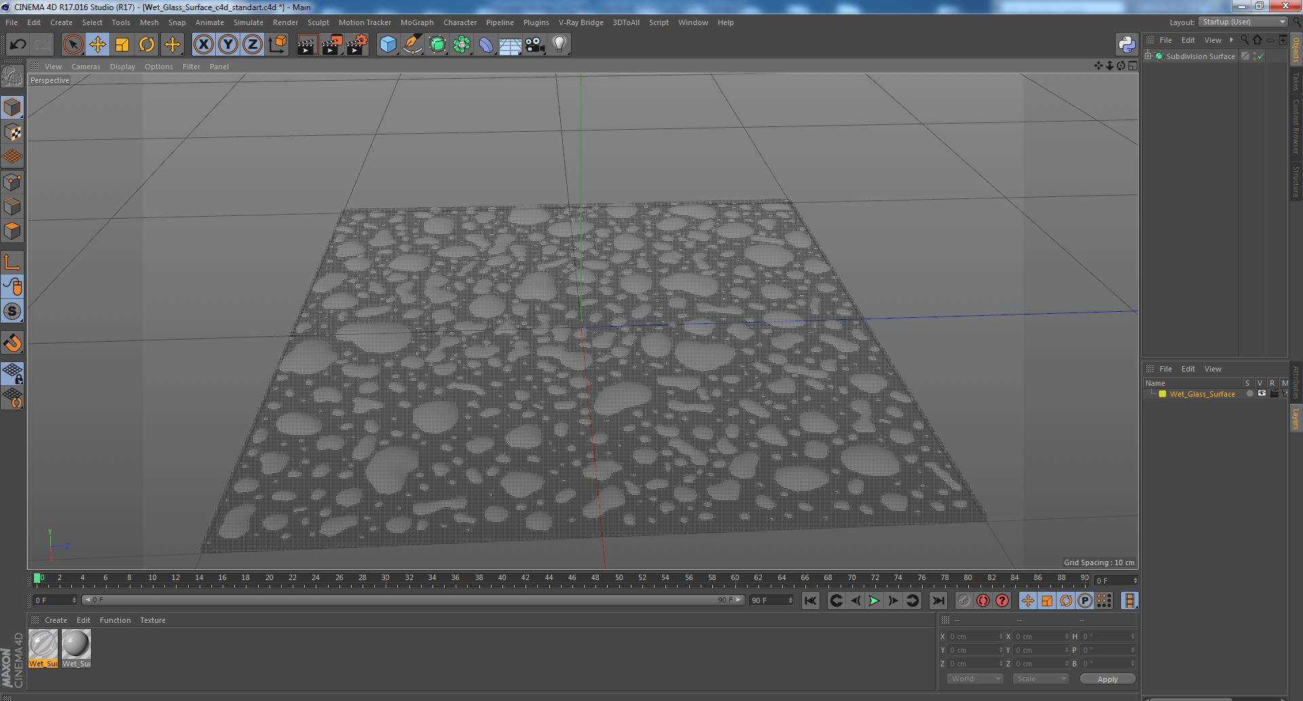Toggle Wet_Glass_Surface layer visibility eye
The height and width of the screenshot is (701, 1303).
coord(1262,394)
